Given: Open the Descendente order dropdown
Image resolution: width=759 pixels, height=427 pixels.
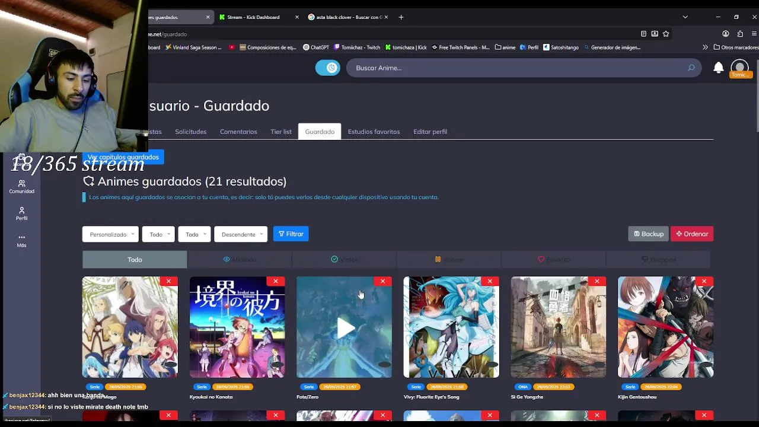Looking at the screenshot, I should pos(241,234).
